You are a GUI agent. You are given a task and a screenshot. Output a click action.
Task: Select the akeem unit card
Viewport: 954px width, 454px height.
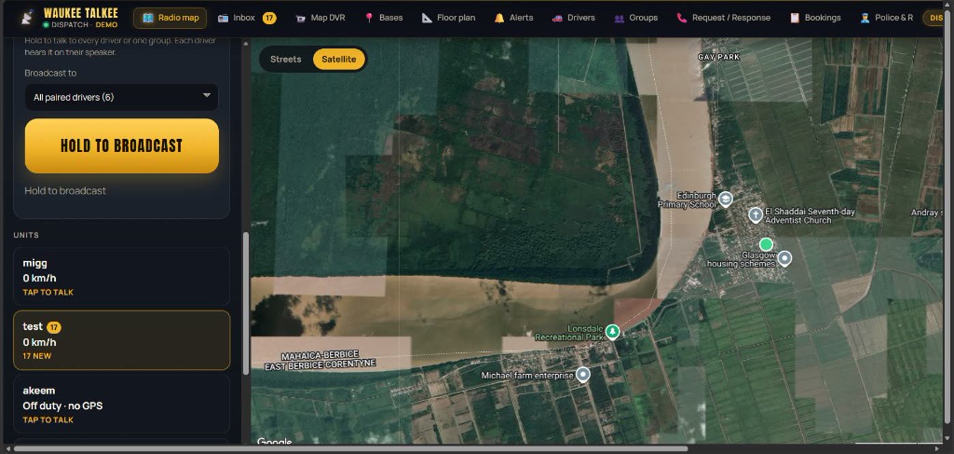(122, 404)
